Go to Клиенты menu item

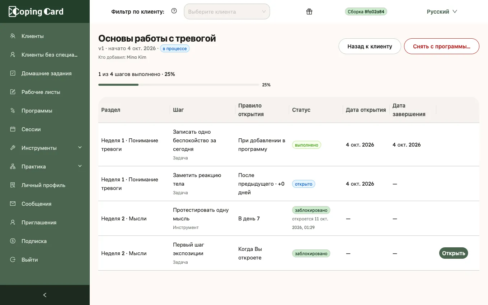pos(45,36)
